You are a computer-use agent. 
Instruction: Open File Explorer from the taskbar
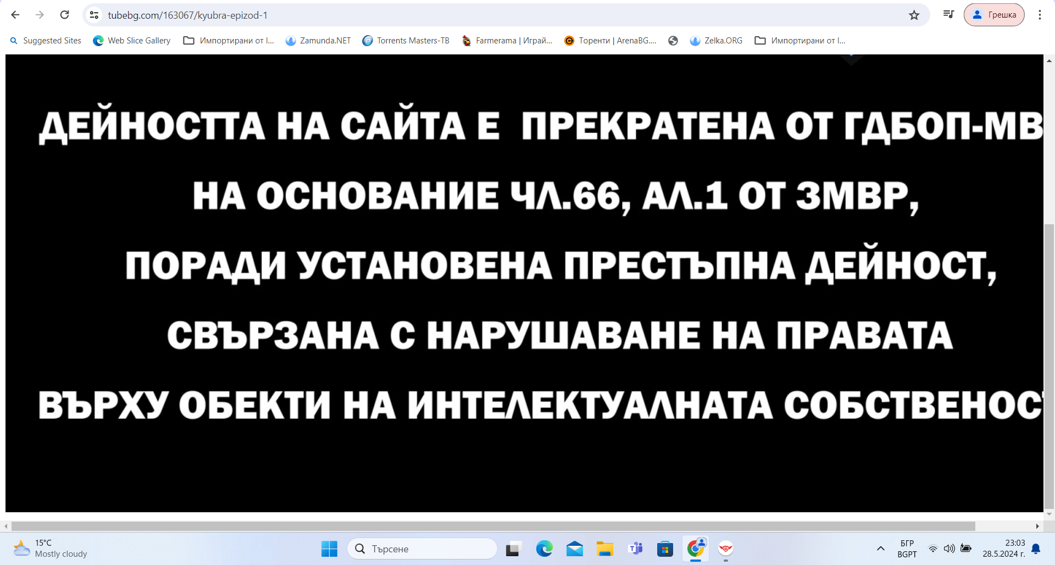point(604,549)
